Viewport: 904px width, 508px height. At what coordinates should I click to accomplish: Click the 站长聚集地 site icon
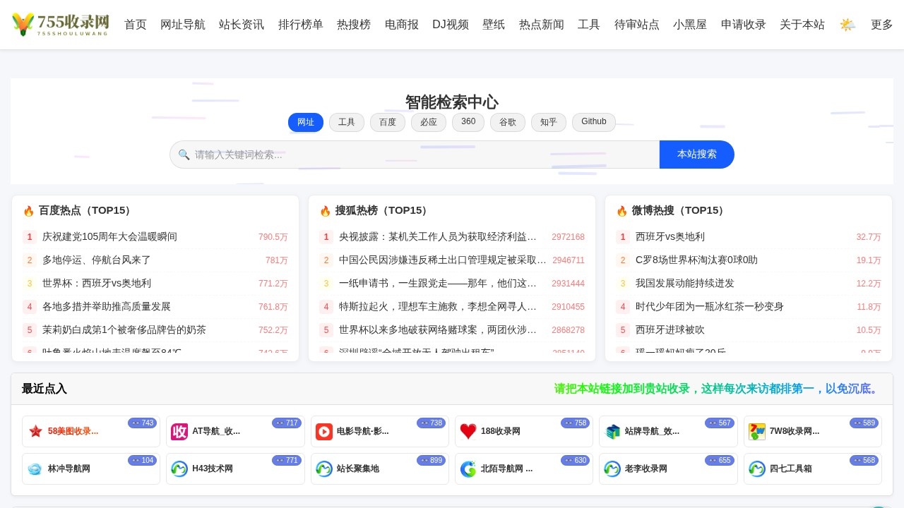[x=324, y=468]
